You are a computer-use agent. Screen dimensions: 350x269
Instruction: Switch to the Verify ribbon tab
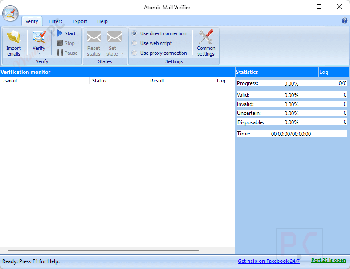click(x=32, y=21)
